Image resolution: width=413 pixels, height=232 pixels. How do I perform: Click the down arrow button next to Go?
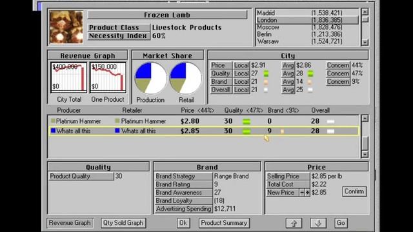[x=318, y=223]
